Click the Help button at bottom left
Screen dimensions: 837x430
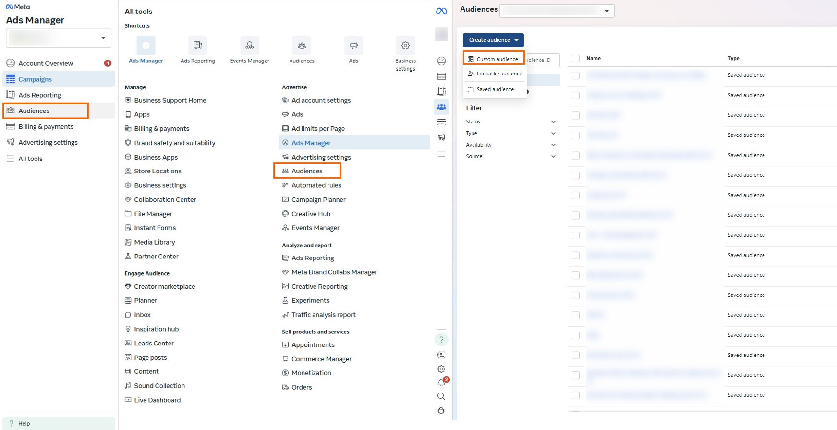[x=59, y=423]
